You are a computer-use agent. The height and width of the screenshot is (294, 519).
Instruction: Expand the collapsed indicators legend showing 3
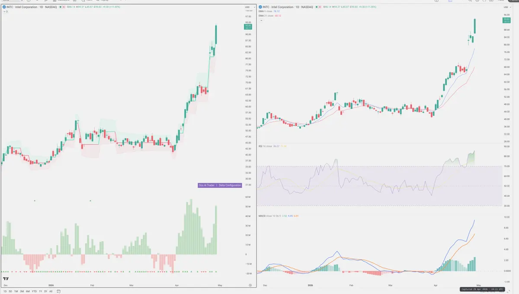pyautogui.click(x=5, y=11)
